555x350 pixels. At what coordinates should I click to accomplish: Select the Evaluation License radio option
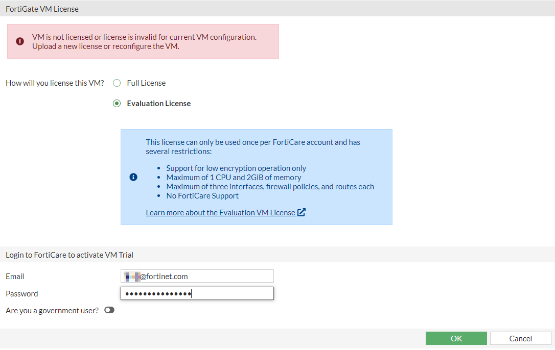point(117,104)
